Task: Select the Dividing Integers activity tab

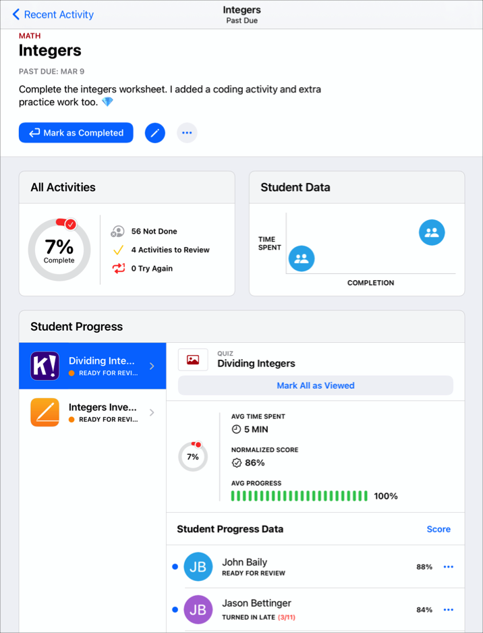Action: pos(92,366)
